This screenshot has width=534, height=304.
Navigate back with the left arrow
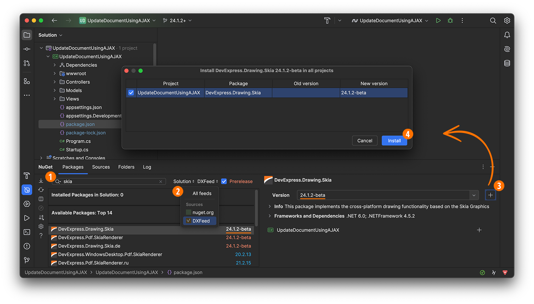[54, 20]
